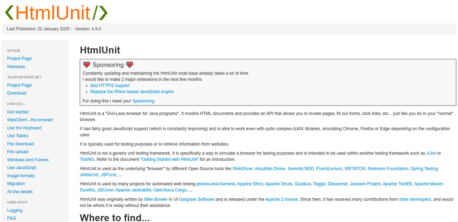
Task: Open the Janssen Project link
Action: point(365,184)
